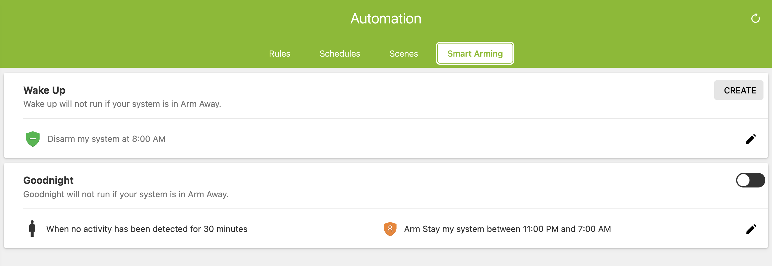The image size is (772, 266).
Task: Open the Goodnight rule pencil editor
Action: pyautogui.click(x=751, y=229)
